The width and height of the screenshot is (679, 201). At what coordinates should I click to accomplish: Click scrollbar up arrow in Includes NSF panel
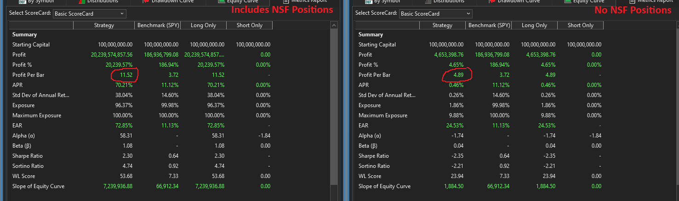pyautogui.click(x=334, y=25)
